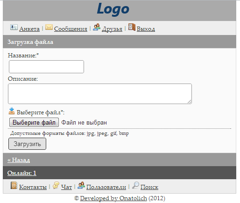Go to Сообщения page

coord(71,29)
